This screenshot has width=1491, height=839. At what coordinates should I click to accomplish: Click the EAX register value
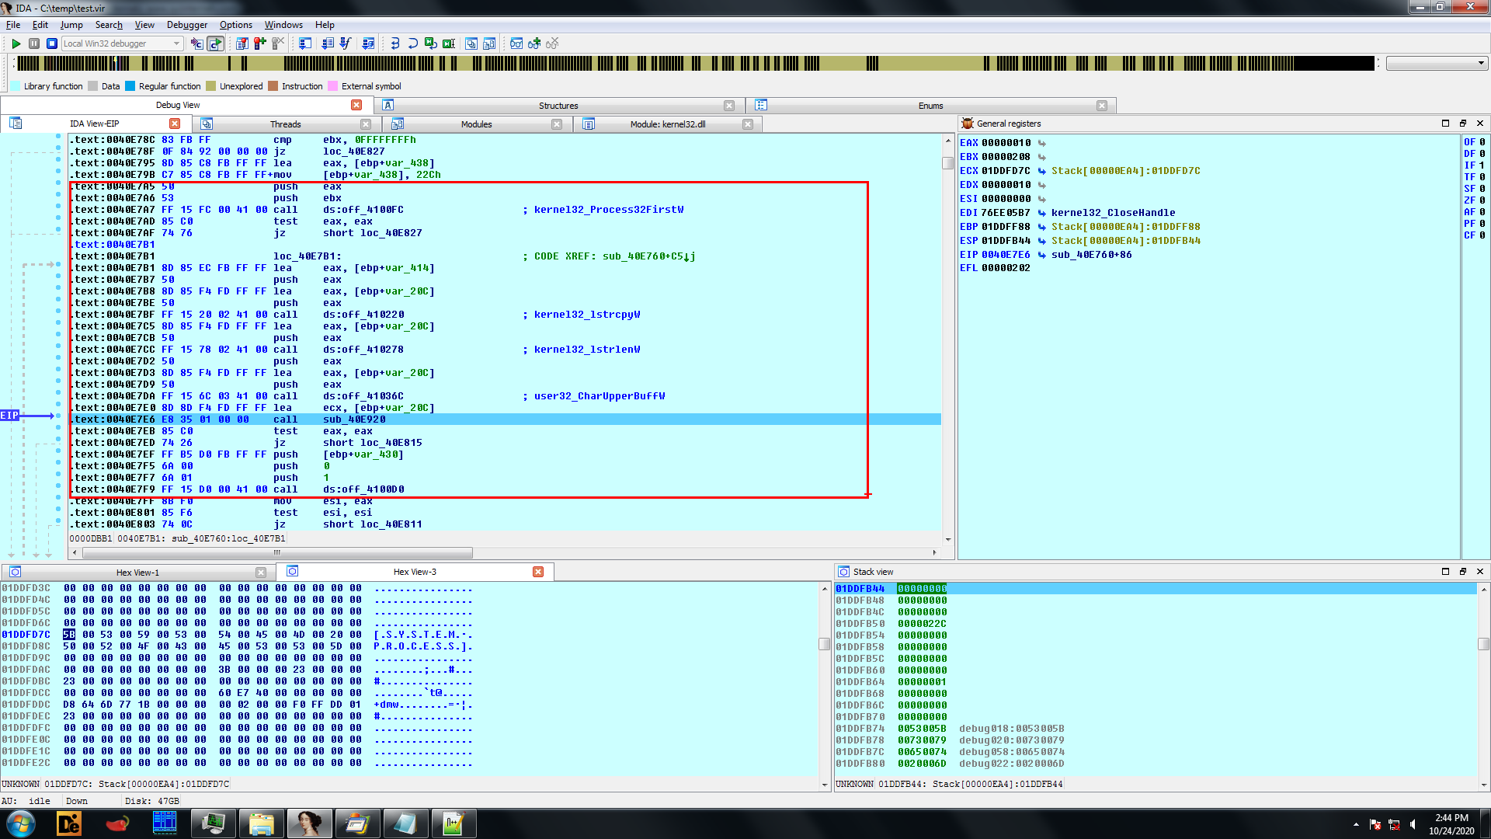pyautogui.click(x=1006, y=143)
